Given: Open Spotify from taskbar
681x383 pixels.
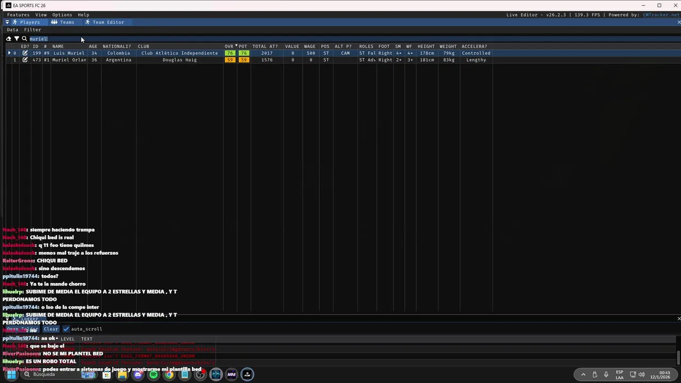Looking at the screenshot, I should (153, 374).
